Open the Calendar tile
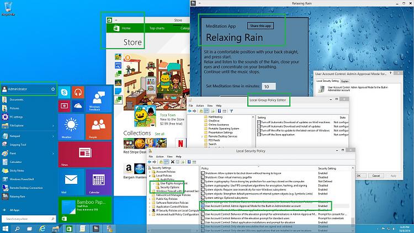 point(98,182)
